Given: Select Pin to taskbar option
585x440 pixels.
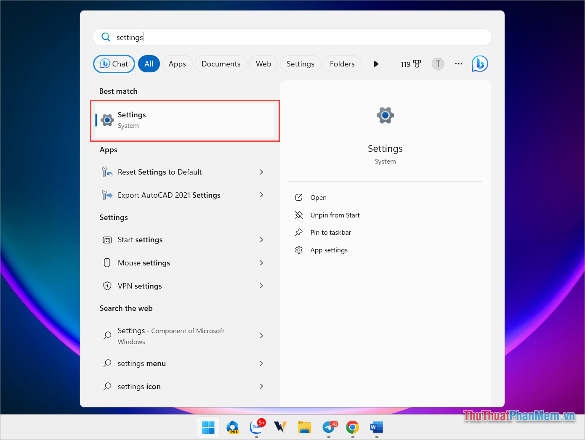Looking at the screenshot, I should [x=331, y=232].
